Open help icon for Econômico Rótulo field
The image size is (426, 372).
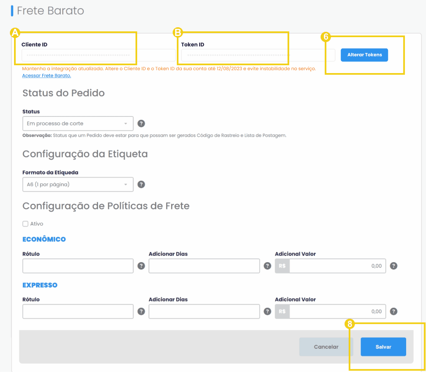(141, 266)
